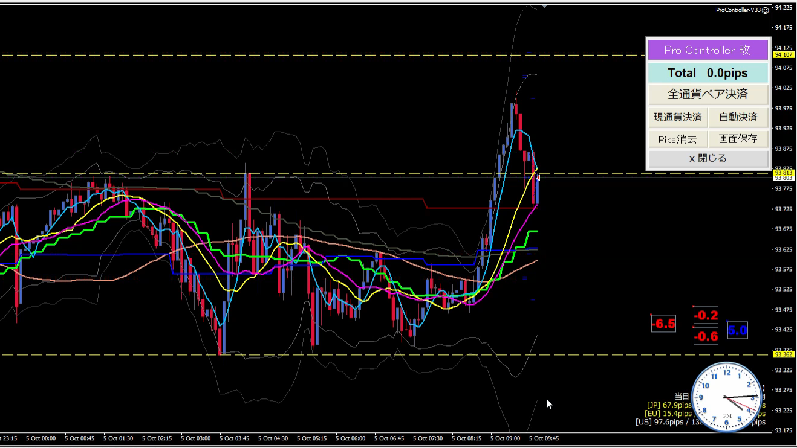Image resolution: width=797 pixels, height=448 pixels.
Task: Click the blue 5.0 pips label
Action: coord(737,330)
